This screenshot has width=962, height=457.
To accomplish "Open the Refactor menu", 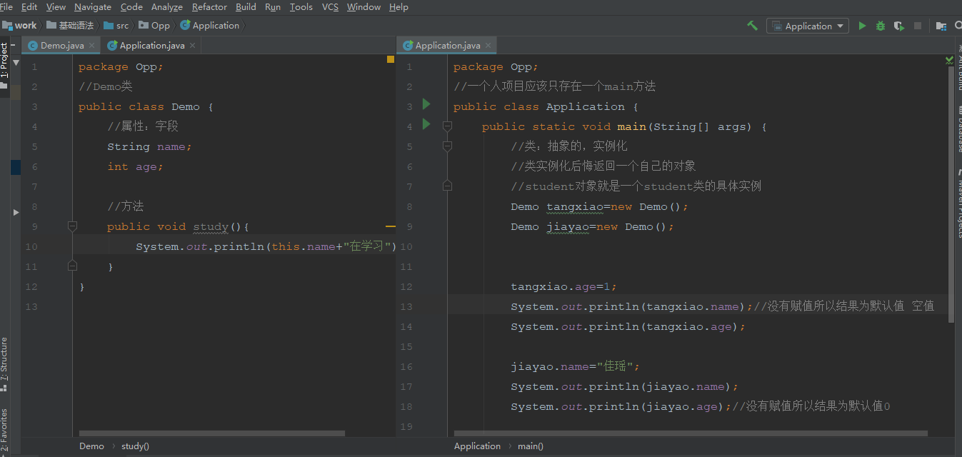I will (x=209, y=6).
